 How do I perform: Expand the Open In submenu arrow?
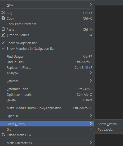pyautogui.click(x=91, y=116)
